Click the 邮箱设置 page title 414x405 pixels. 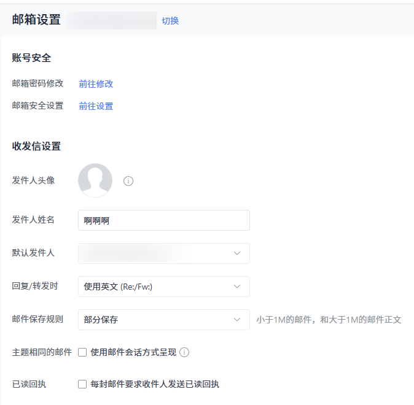pyautogui.click(x=36, y=20)
